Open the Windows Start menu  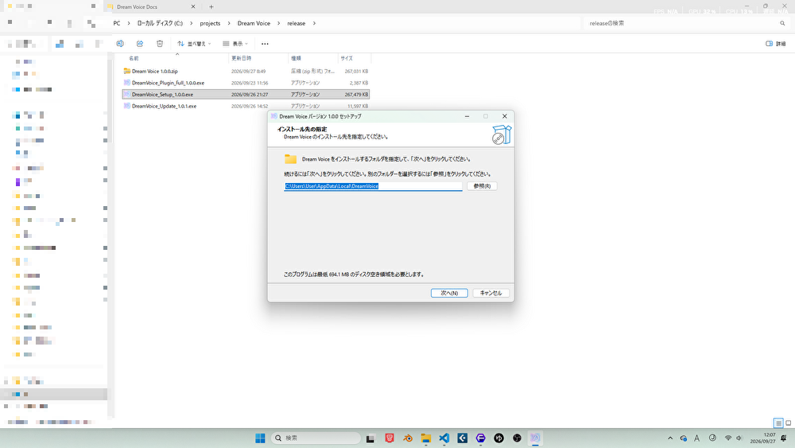point(260,438)
